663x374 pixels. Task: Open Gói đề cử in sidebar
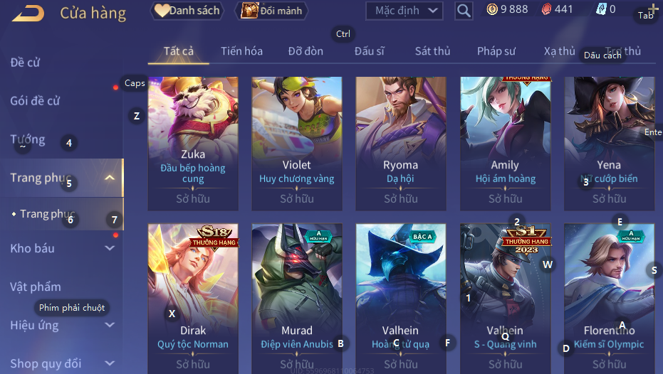[x=35, y=101]
